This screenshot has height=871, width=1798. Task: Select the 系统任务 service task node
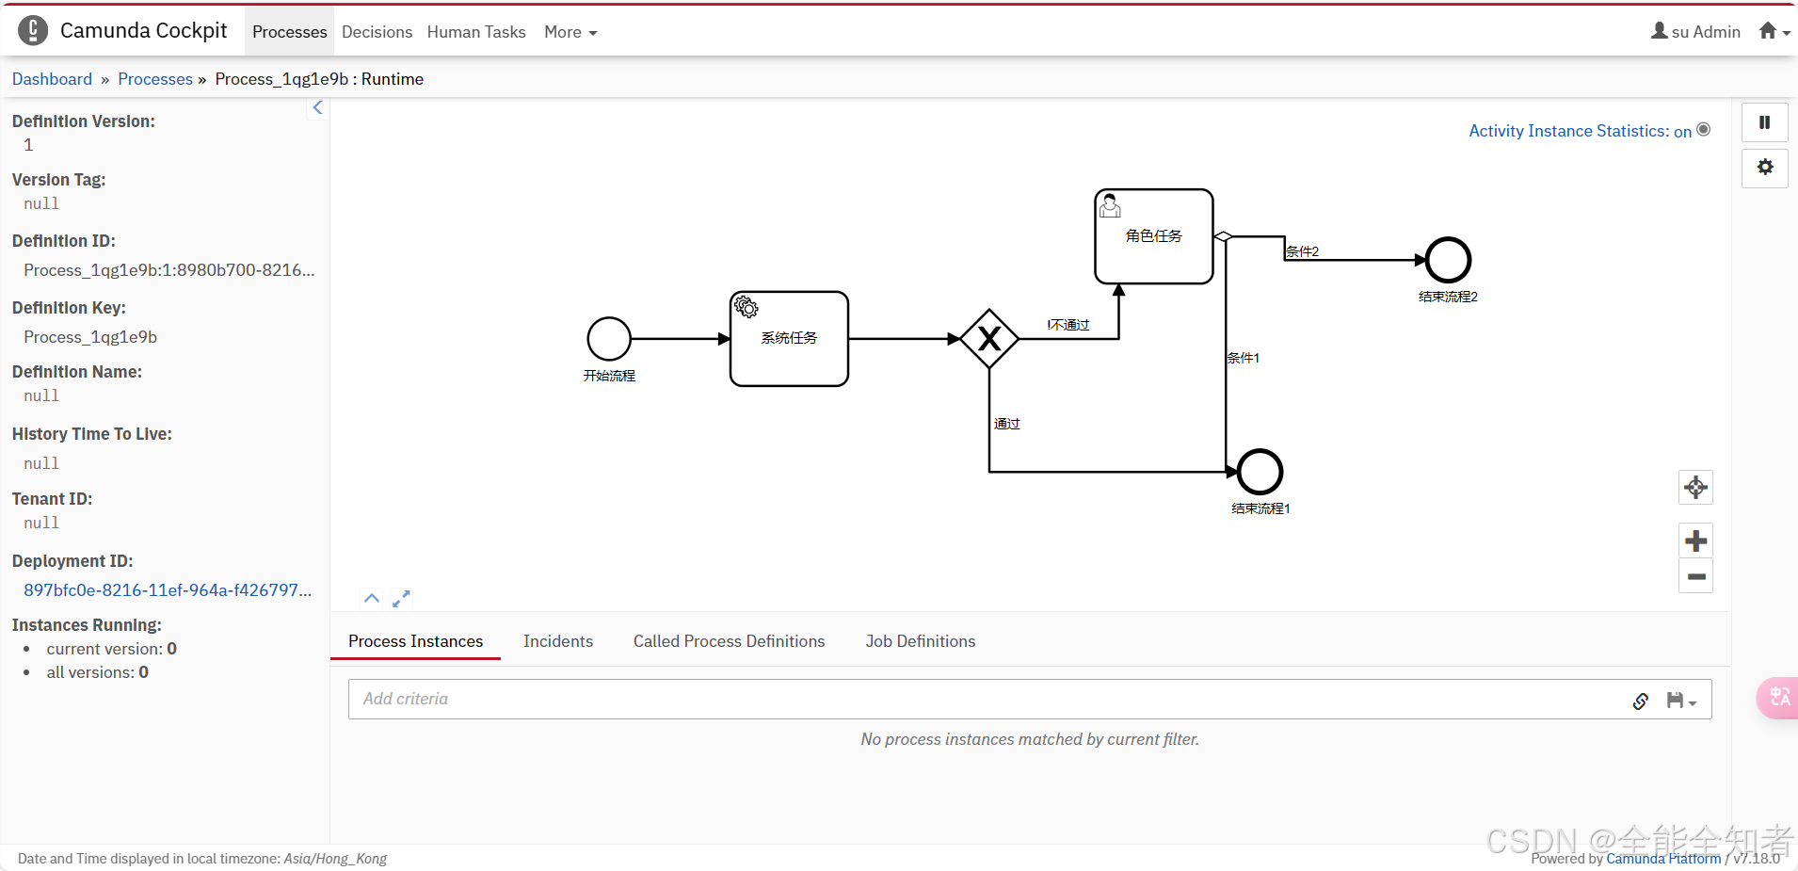789,339
